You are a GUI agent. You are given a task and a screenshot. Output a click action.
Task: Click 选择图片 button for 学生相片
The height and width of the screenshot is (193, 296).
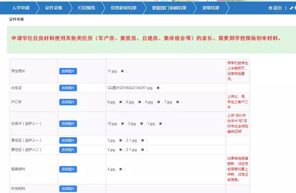[x=68, y=71]
